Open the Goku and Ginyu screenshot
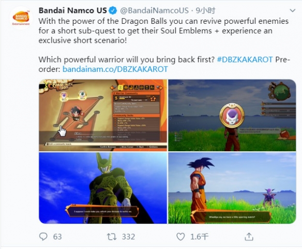The image size is (302, 249). 232,188
